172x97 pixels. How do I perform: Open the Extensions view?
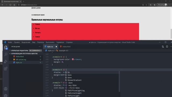pos(6,69)
